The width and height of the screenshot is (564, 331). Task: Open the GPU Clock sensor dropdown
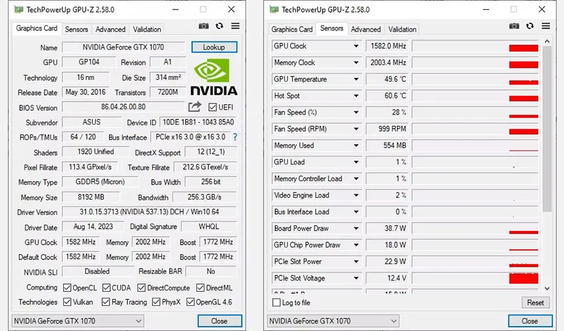[356, 46]
